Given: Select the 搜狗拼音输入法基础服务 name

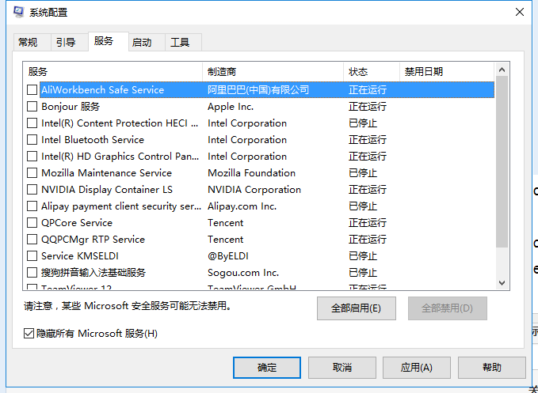Looking at the screenshot, I should tap(93, 273).
